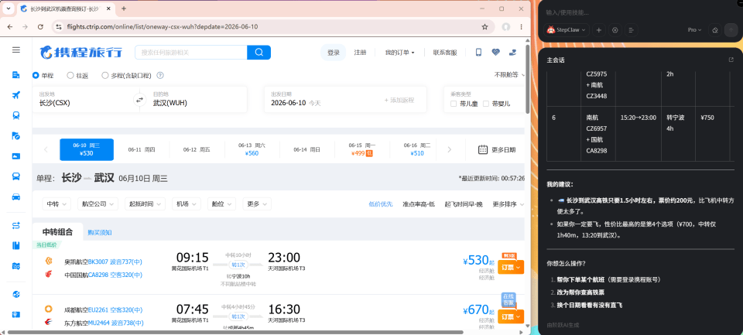Image resolution: width=743 pixels, height=335 pixels.
Task: Select the 06-12 周五 date tab
Action: click(197, 150)
